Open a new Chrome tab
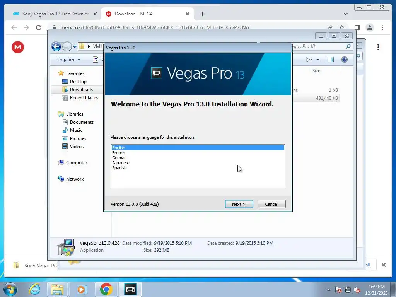Screen dimensions: 396x297 (x=202, y=14)
